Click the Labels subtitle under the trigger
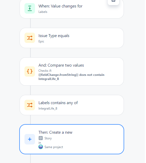 click(43, 12)
